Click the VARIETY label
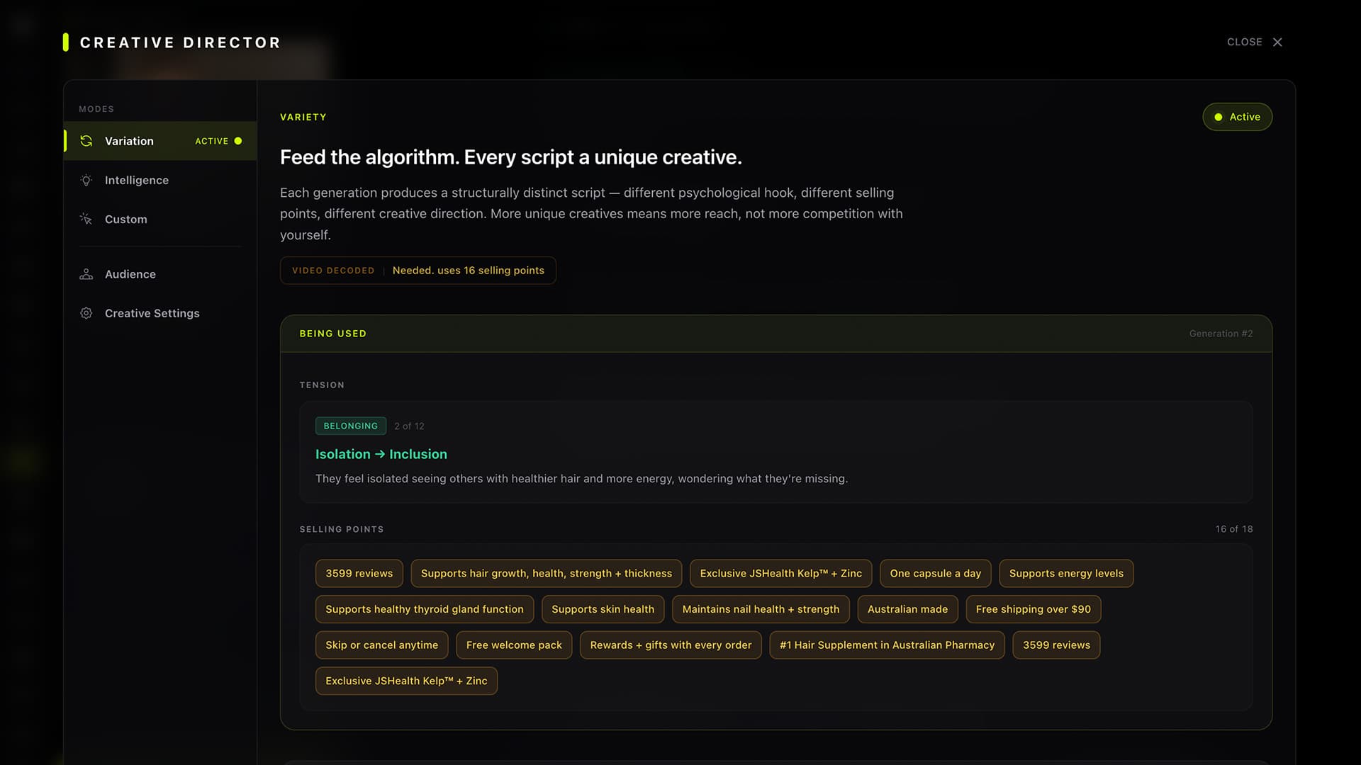Image resolution: width=1361 pixels, height=765 pixels. click(303, 117)
